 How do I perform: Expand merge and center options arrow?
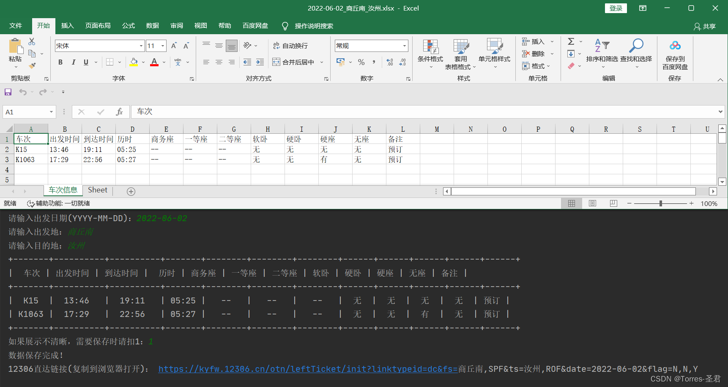pos(322,62)
